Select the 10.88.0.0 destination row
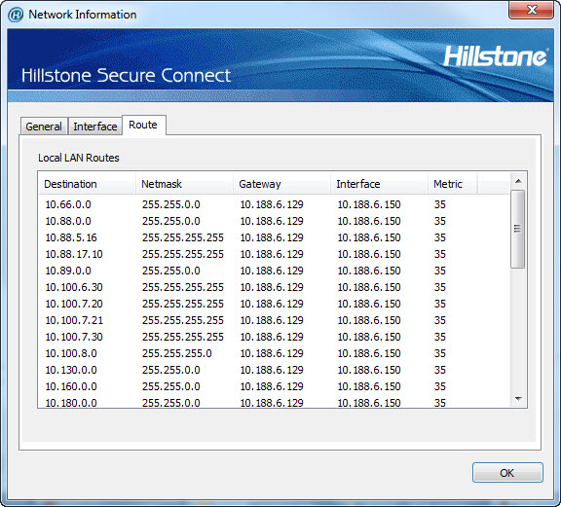The height and width of the screenshot is (507, 561). (274, 221)
